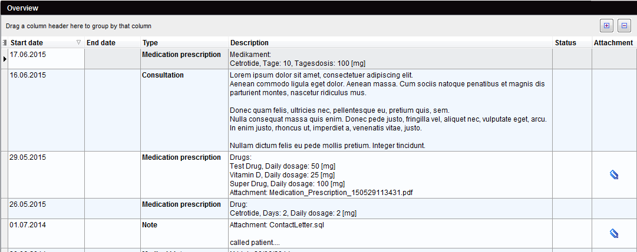Click the collapse all groups minus button

625,25
